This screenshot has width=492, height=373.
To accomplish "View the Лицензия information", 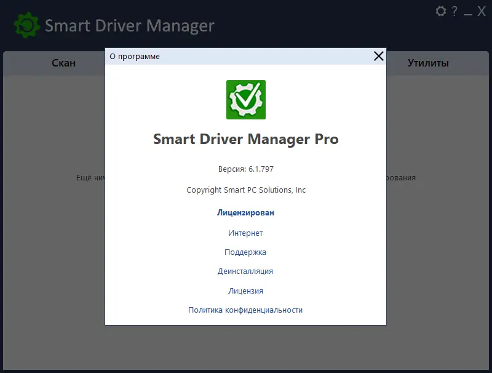I will coord(245,290).
